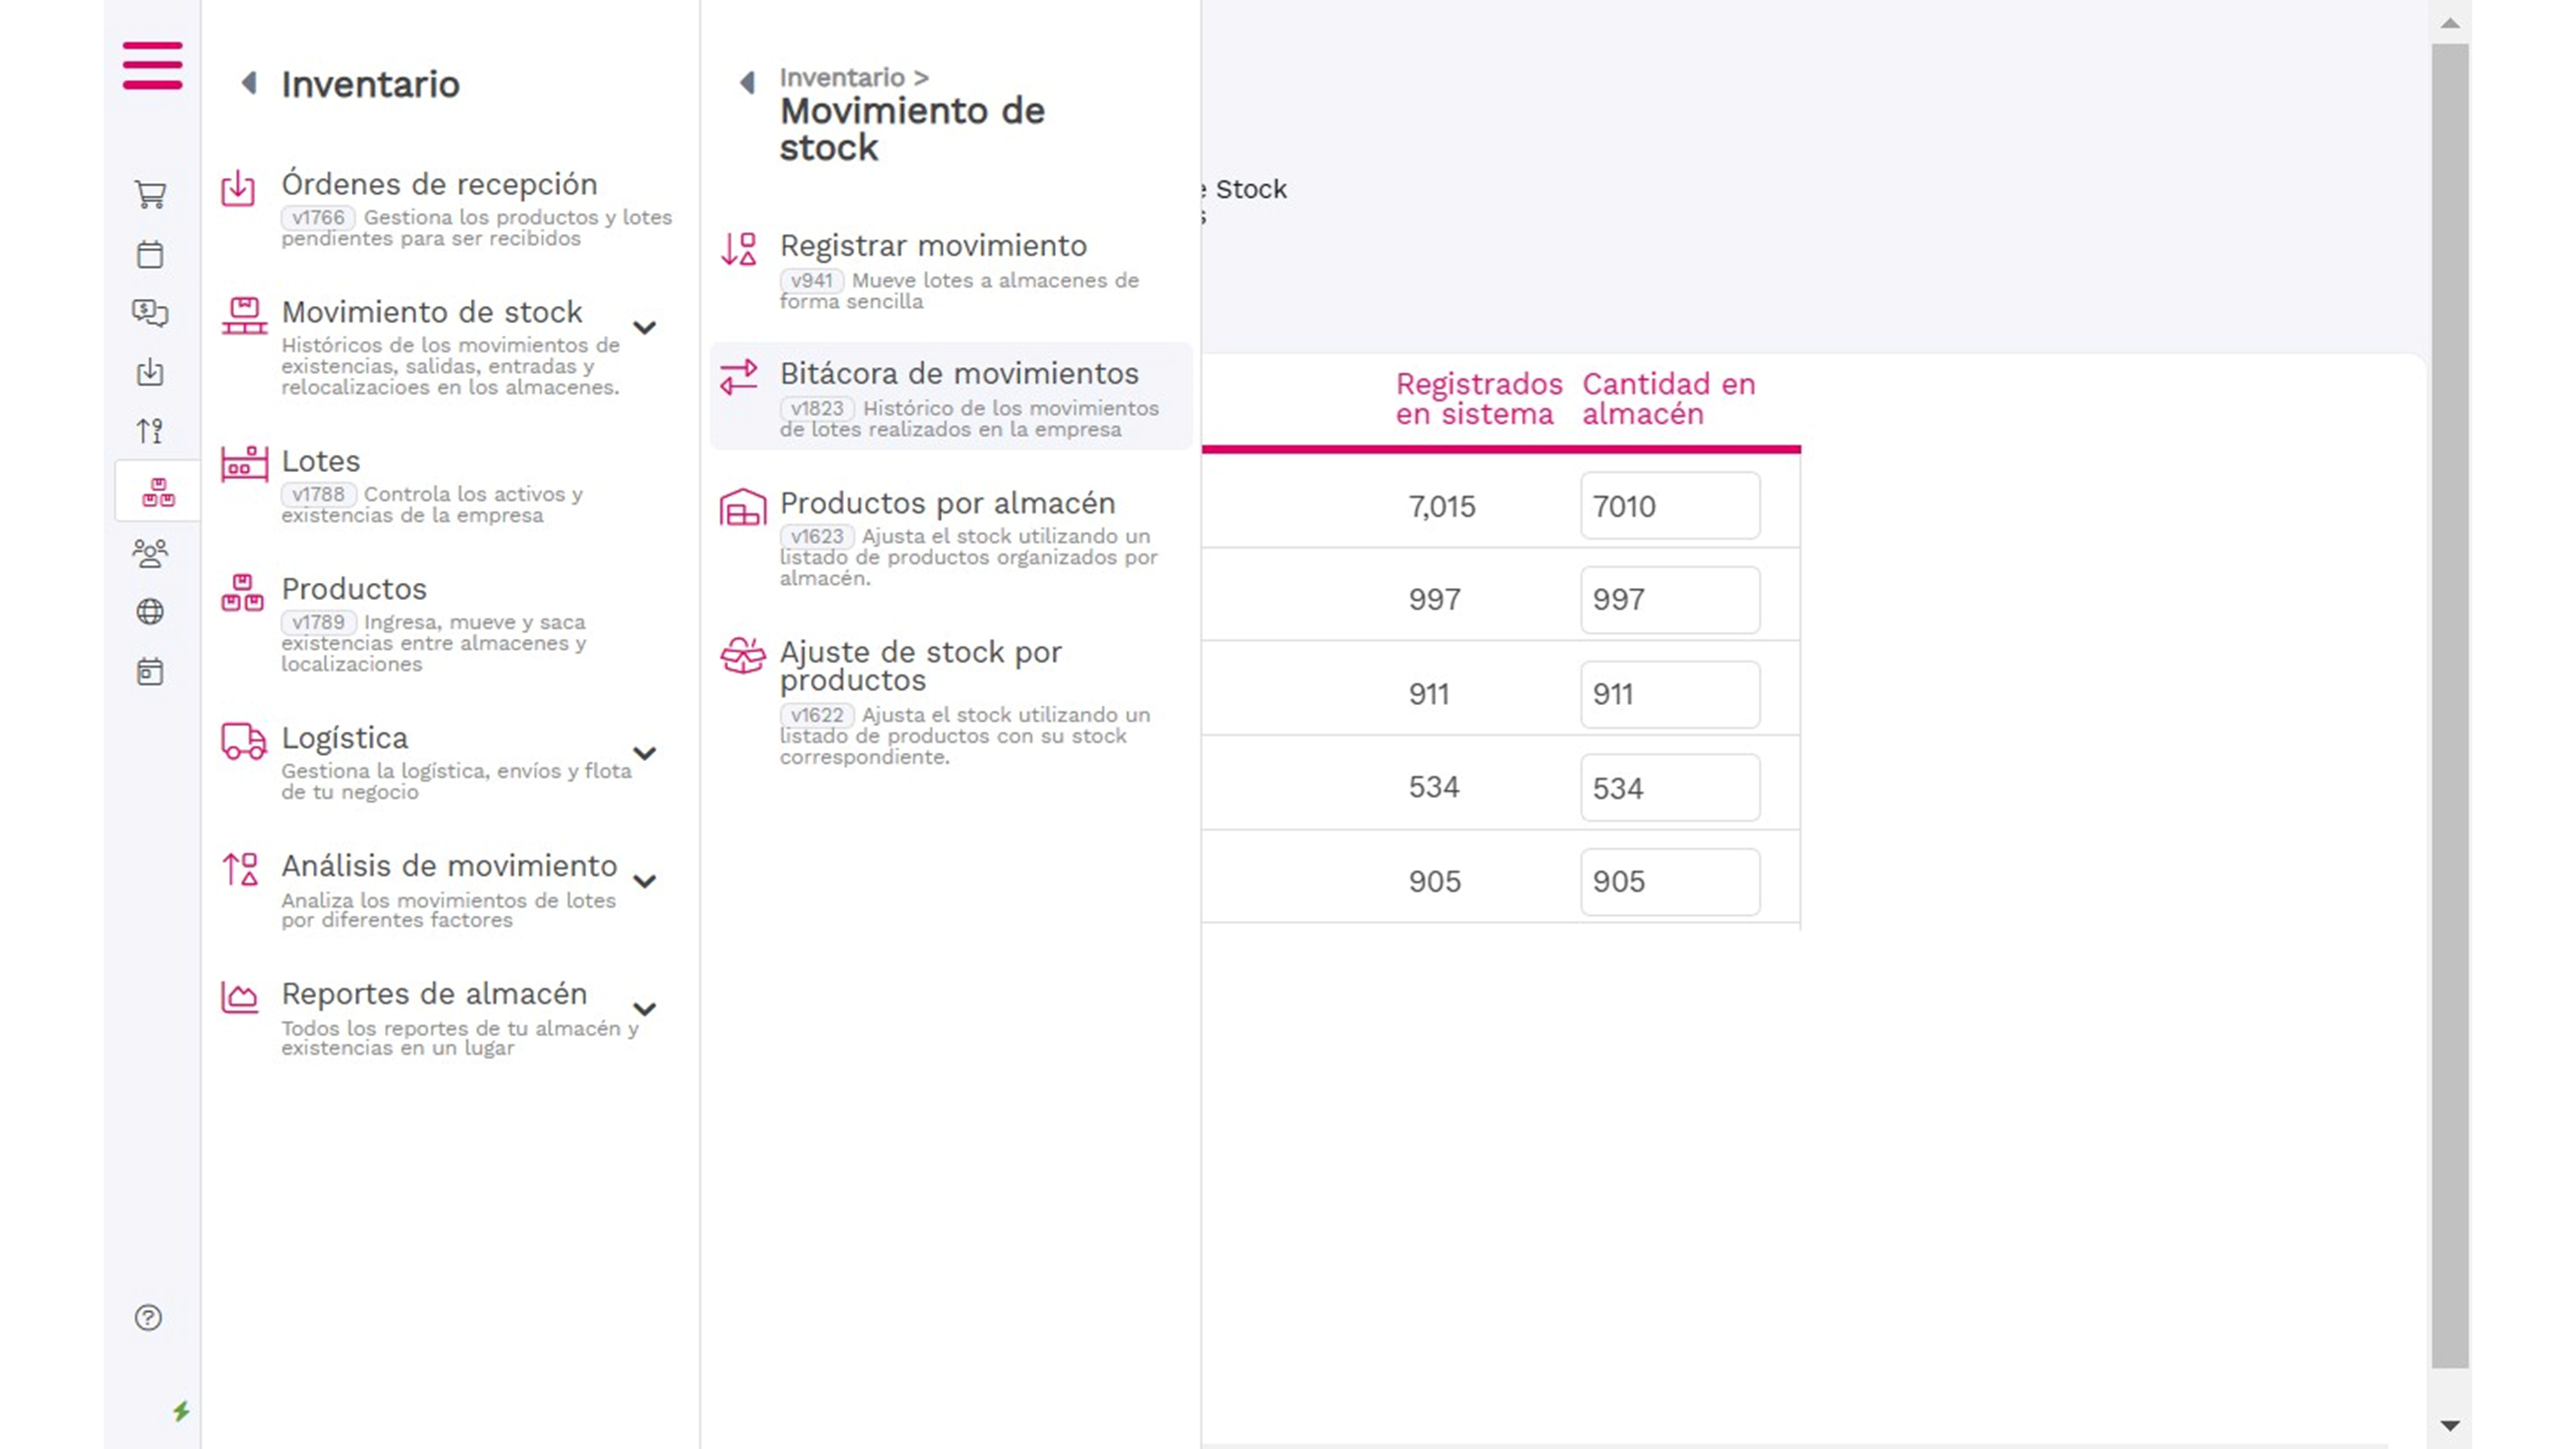
Task: Click the help question mark icon
Action: tap(148, 1317)
